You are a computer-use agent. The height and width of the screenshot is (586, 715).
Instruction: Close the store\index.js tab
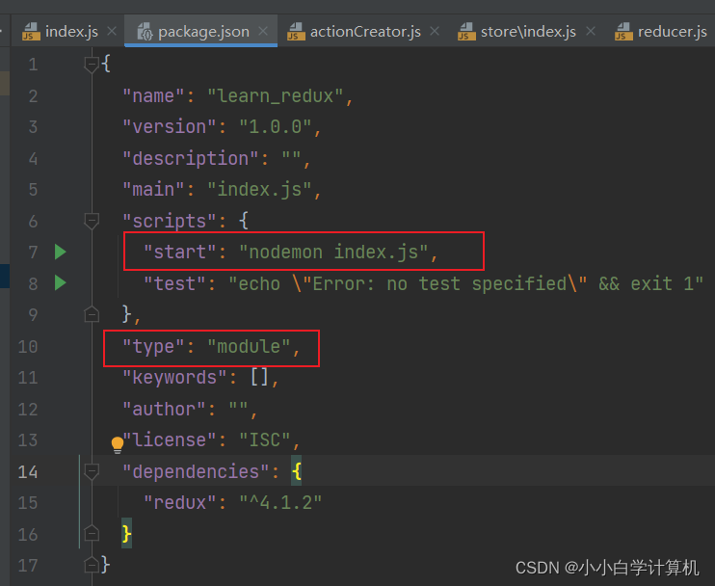(x=591, y=31)
